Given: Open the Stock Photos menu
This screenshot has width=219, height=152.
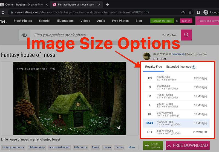Looking at the screenshot, I should (23, 21).
